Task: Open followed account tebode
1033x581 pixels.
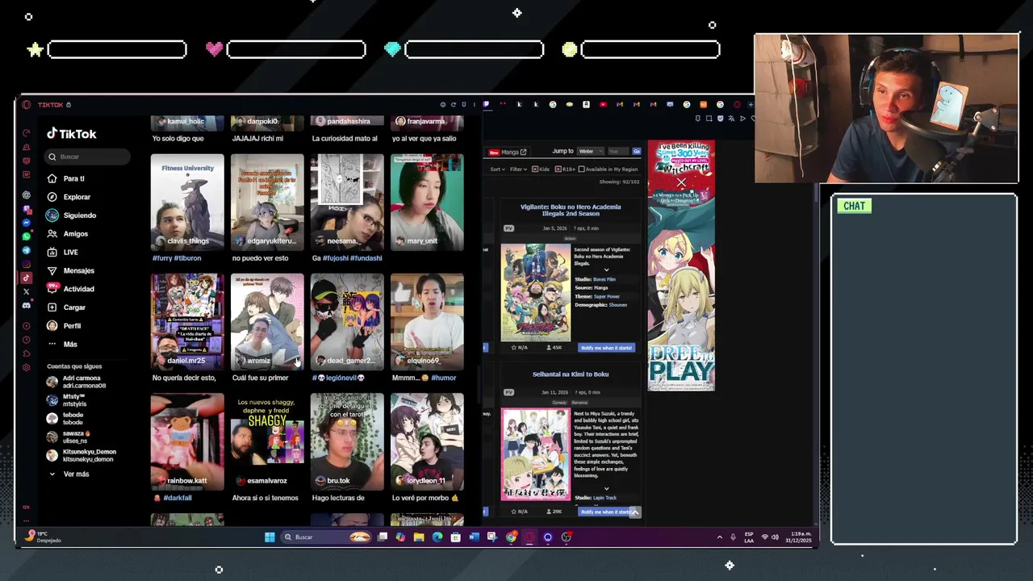Action: click(66, 418)
